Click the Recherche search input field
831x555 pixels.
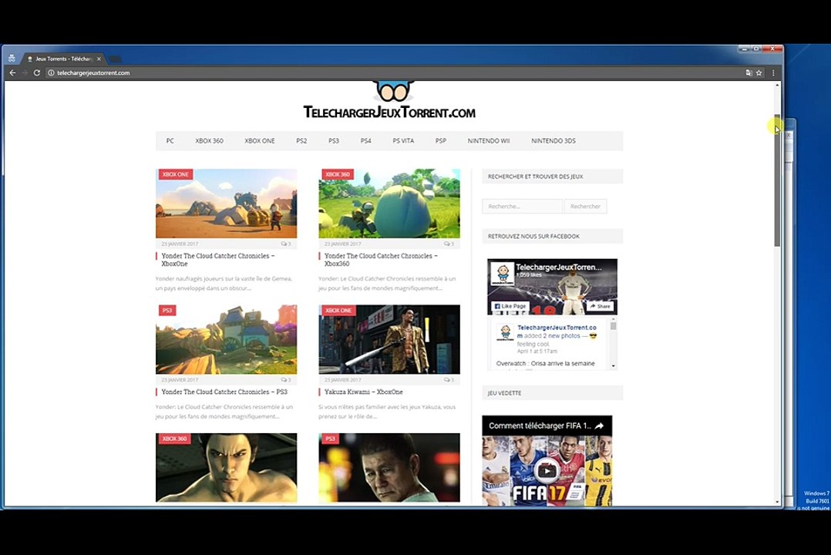tap(522, 207)
